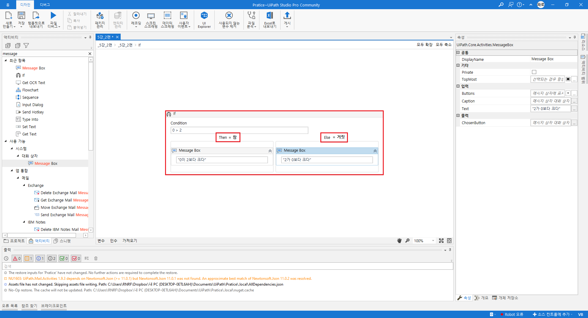This screenshot has width=588, height=318.
Task: Click expand all icon in Activities panel
Action: [x=8, y=46]
